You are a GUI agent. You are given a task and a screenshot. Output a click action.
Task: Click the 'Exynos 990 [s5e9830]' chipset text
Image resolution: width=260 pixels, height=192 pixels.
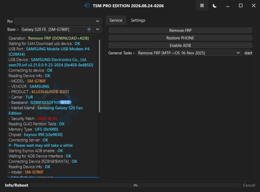point(43,135)
